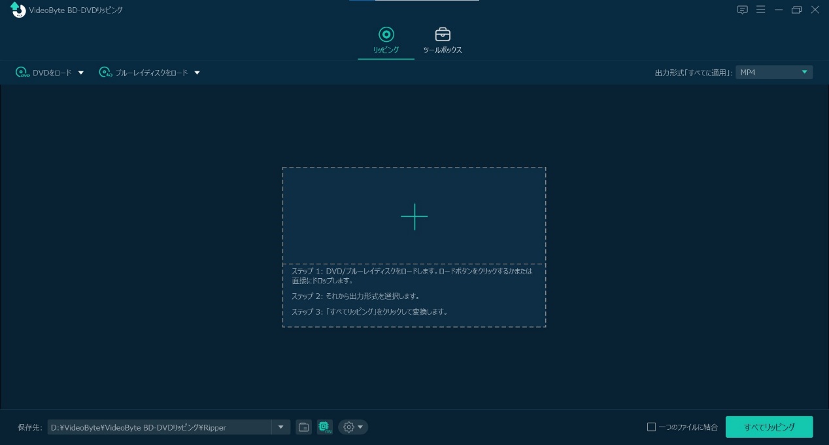
Task: Minimize the VideoByte window
Action: tap(778, 10)
